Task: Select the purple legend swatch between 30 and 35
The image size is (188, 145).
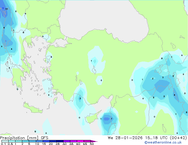Action: coord(67,141)
